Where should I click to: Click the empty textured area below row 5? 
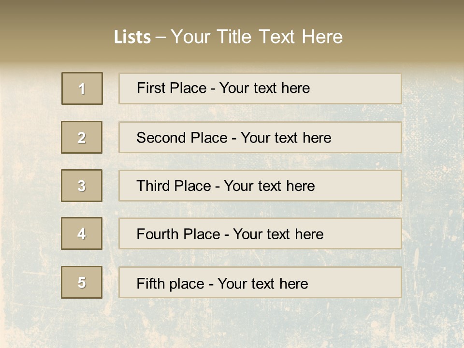[232, 324]
